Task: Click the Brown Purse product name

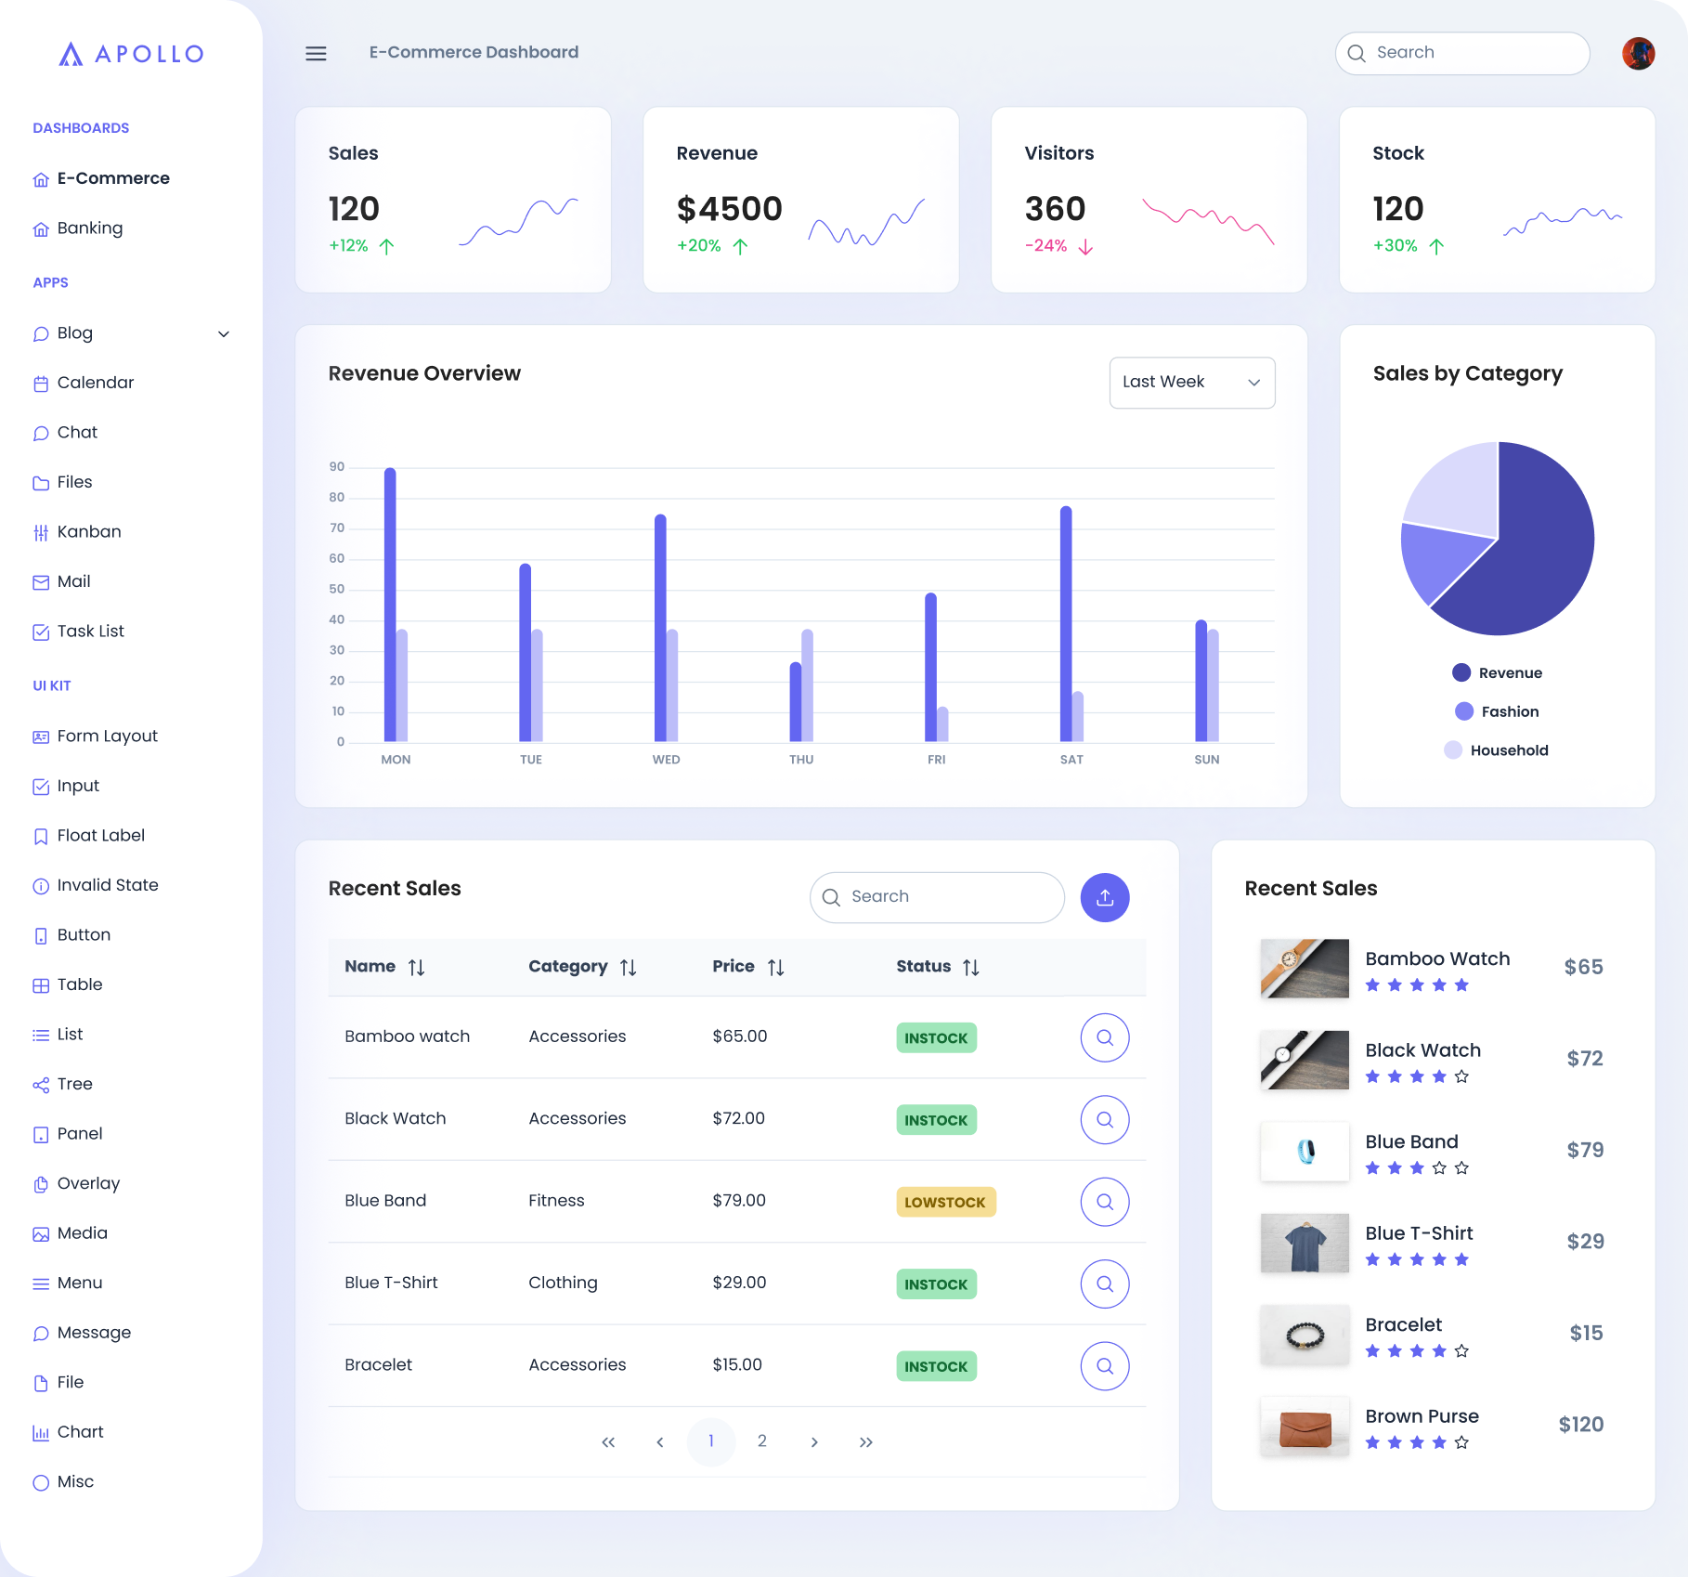Action: tap(1422, 1416)
